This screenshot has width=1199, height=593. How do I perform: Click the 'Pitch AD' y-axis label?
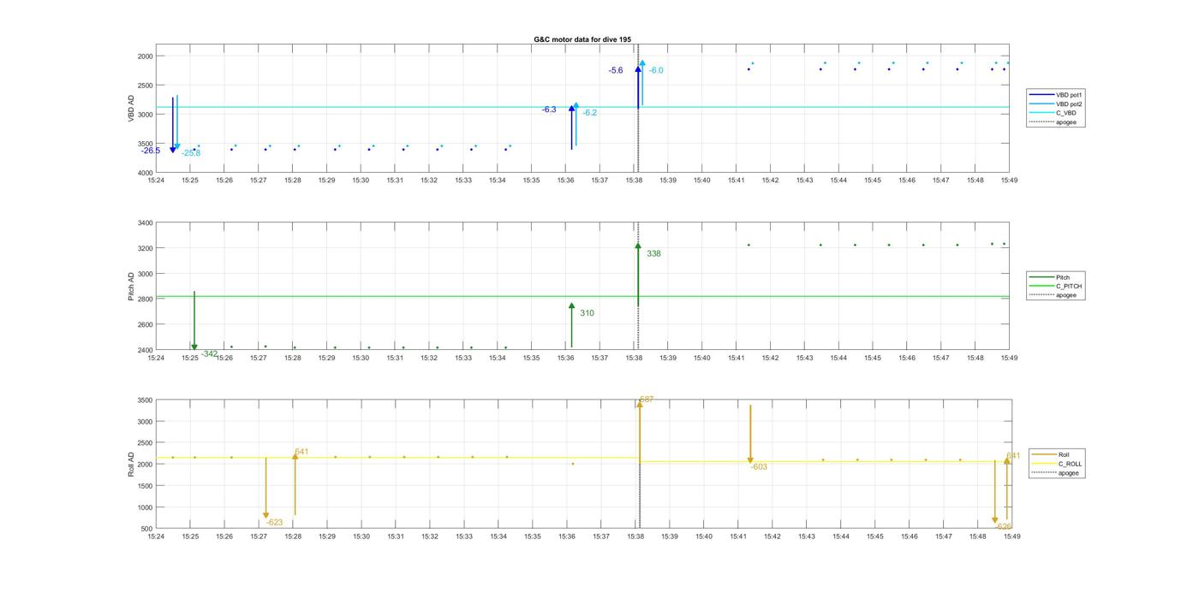[131, 287]
